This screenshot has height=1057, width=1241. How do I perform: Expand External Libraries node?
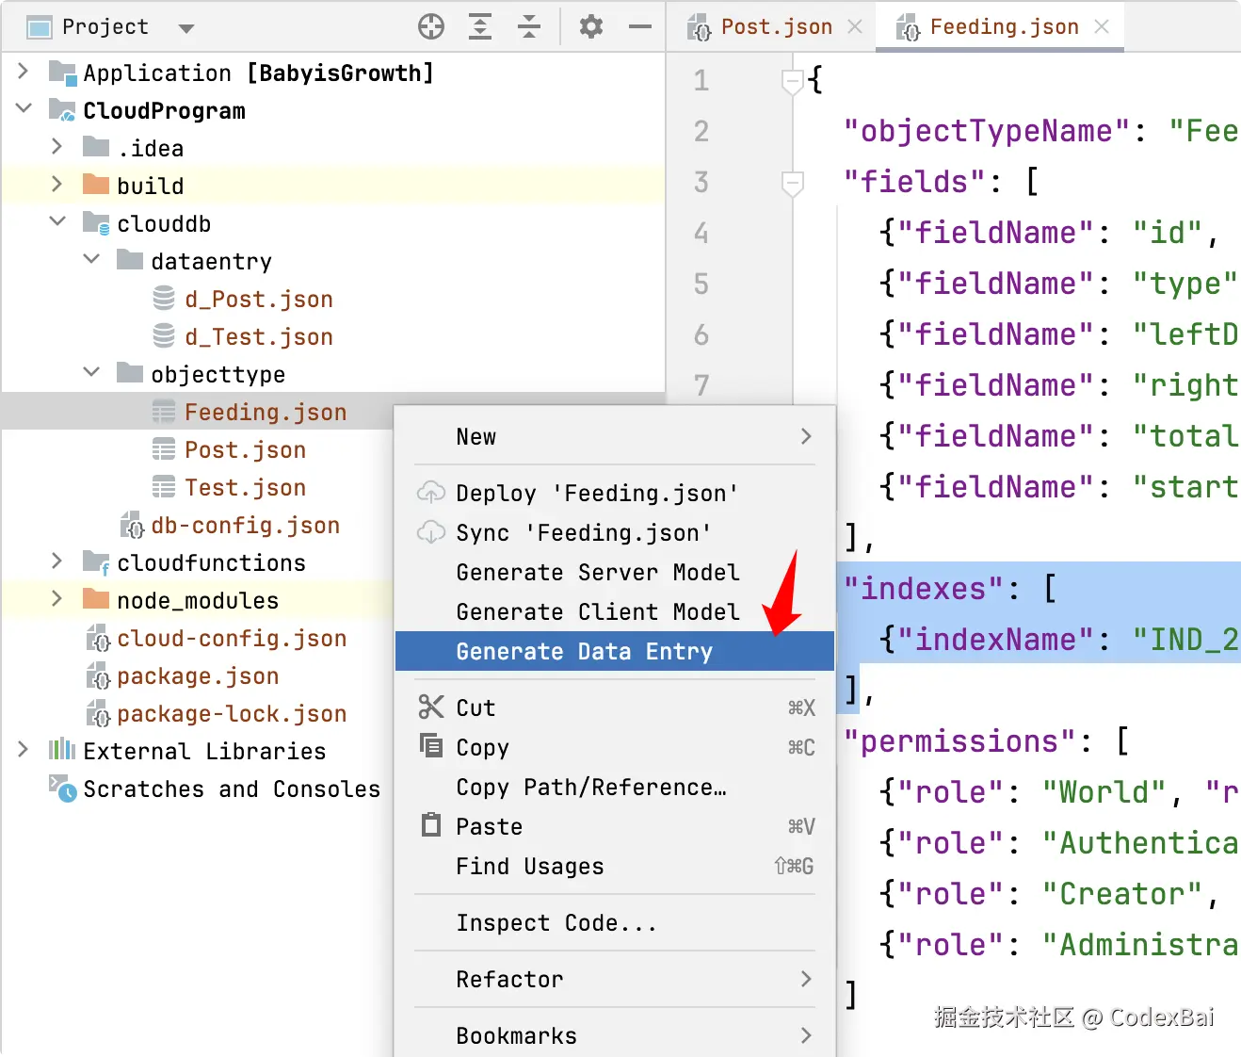[x=24, y=750]
